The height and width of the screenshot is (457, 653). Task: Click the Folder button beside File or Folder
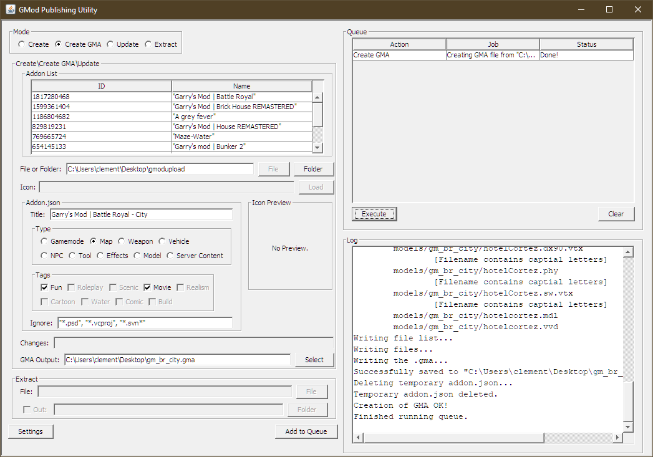313,169
